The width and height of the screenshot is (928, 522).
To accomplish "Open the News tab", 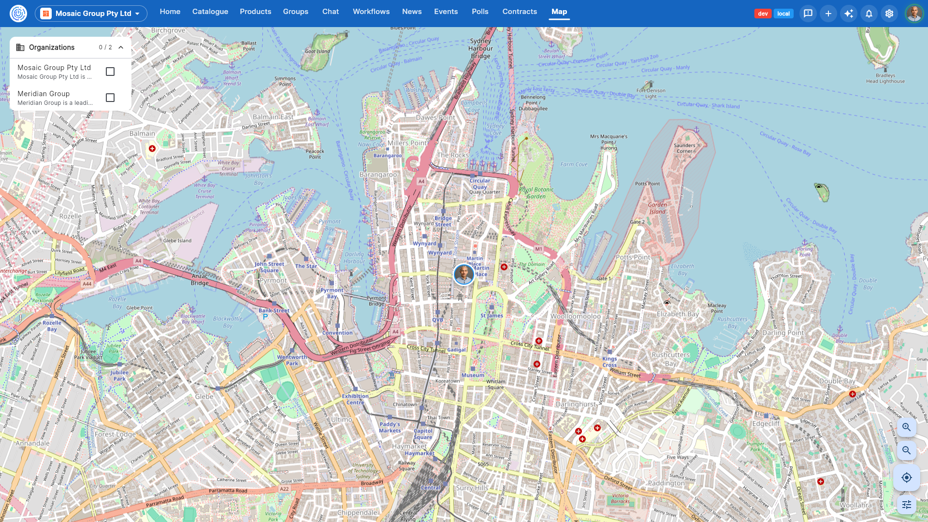I will 412,12.
